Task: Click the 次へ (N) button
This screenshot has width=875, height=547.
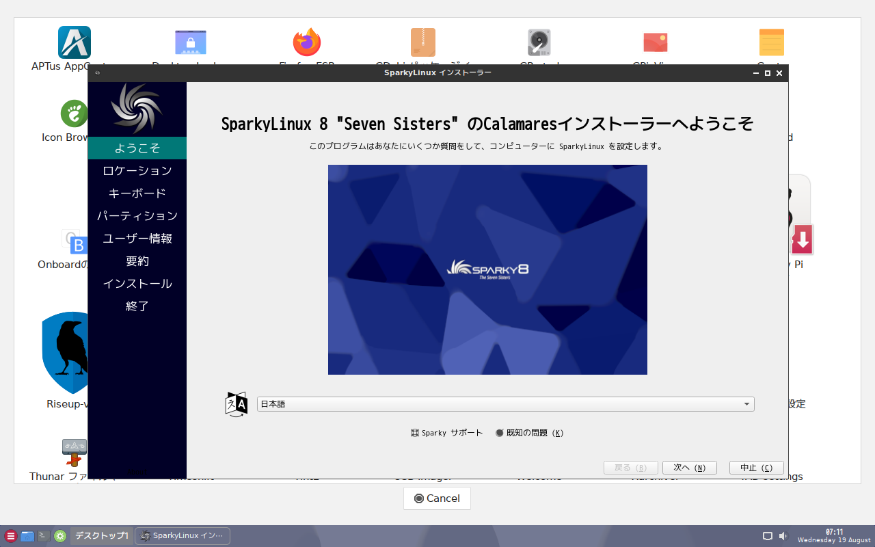Action: coord(689,468)
